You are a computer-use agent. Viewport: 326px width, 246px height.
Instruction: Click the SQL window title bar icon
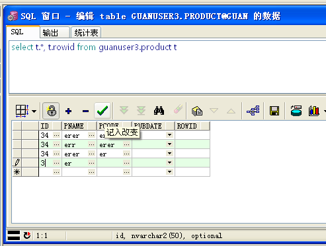pos(13,16)
